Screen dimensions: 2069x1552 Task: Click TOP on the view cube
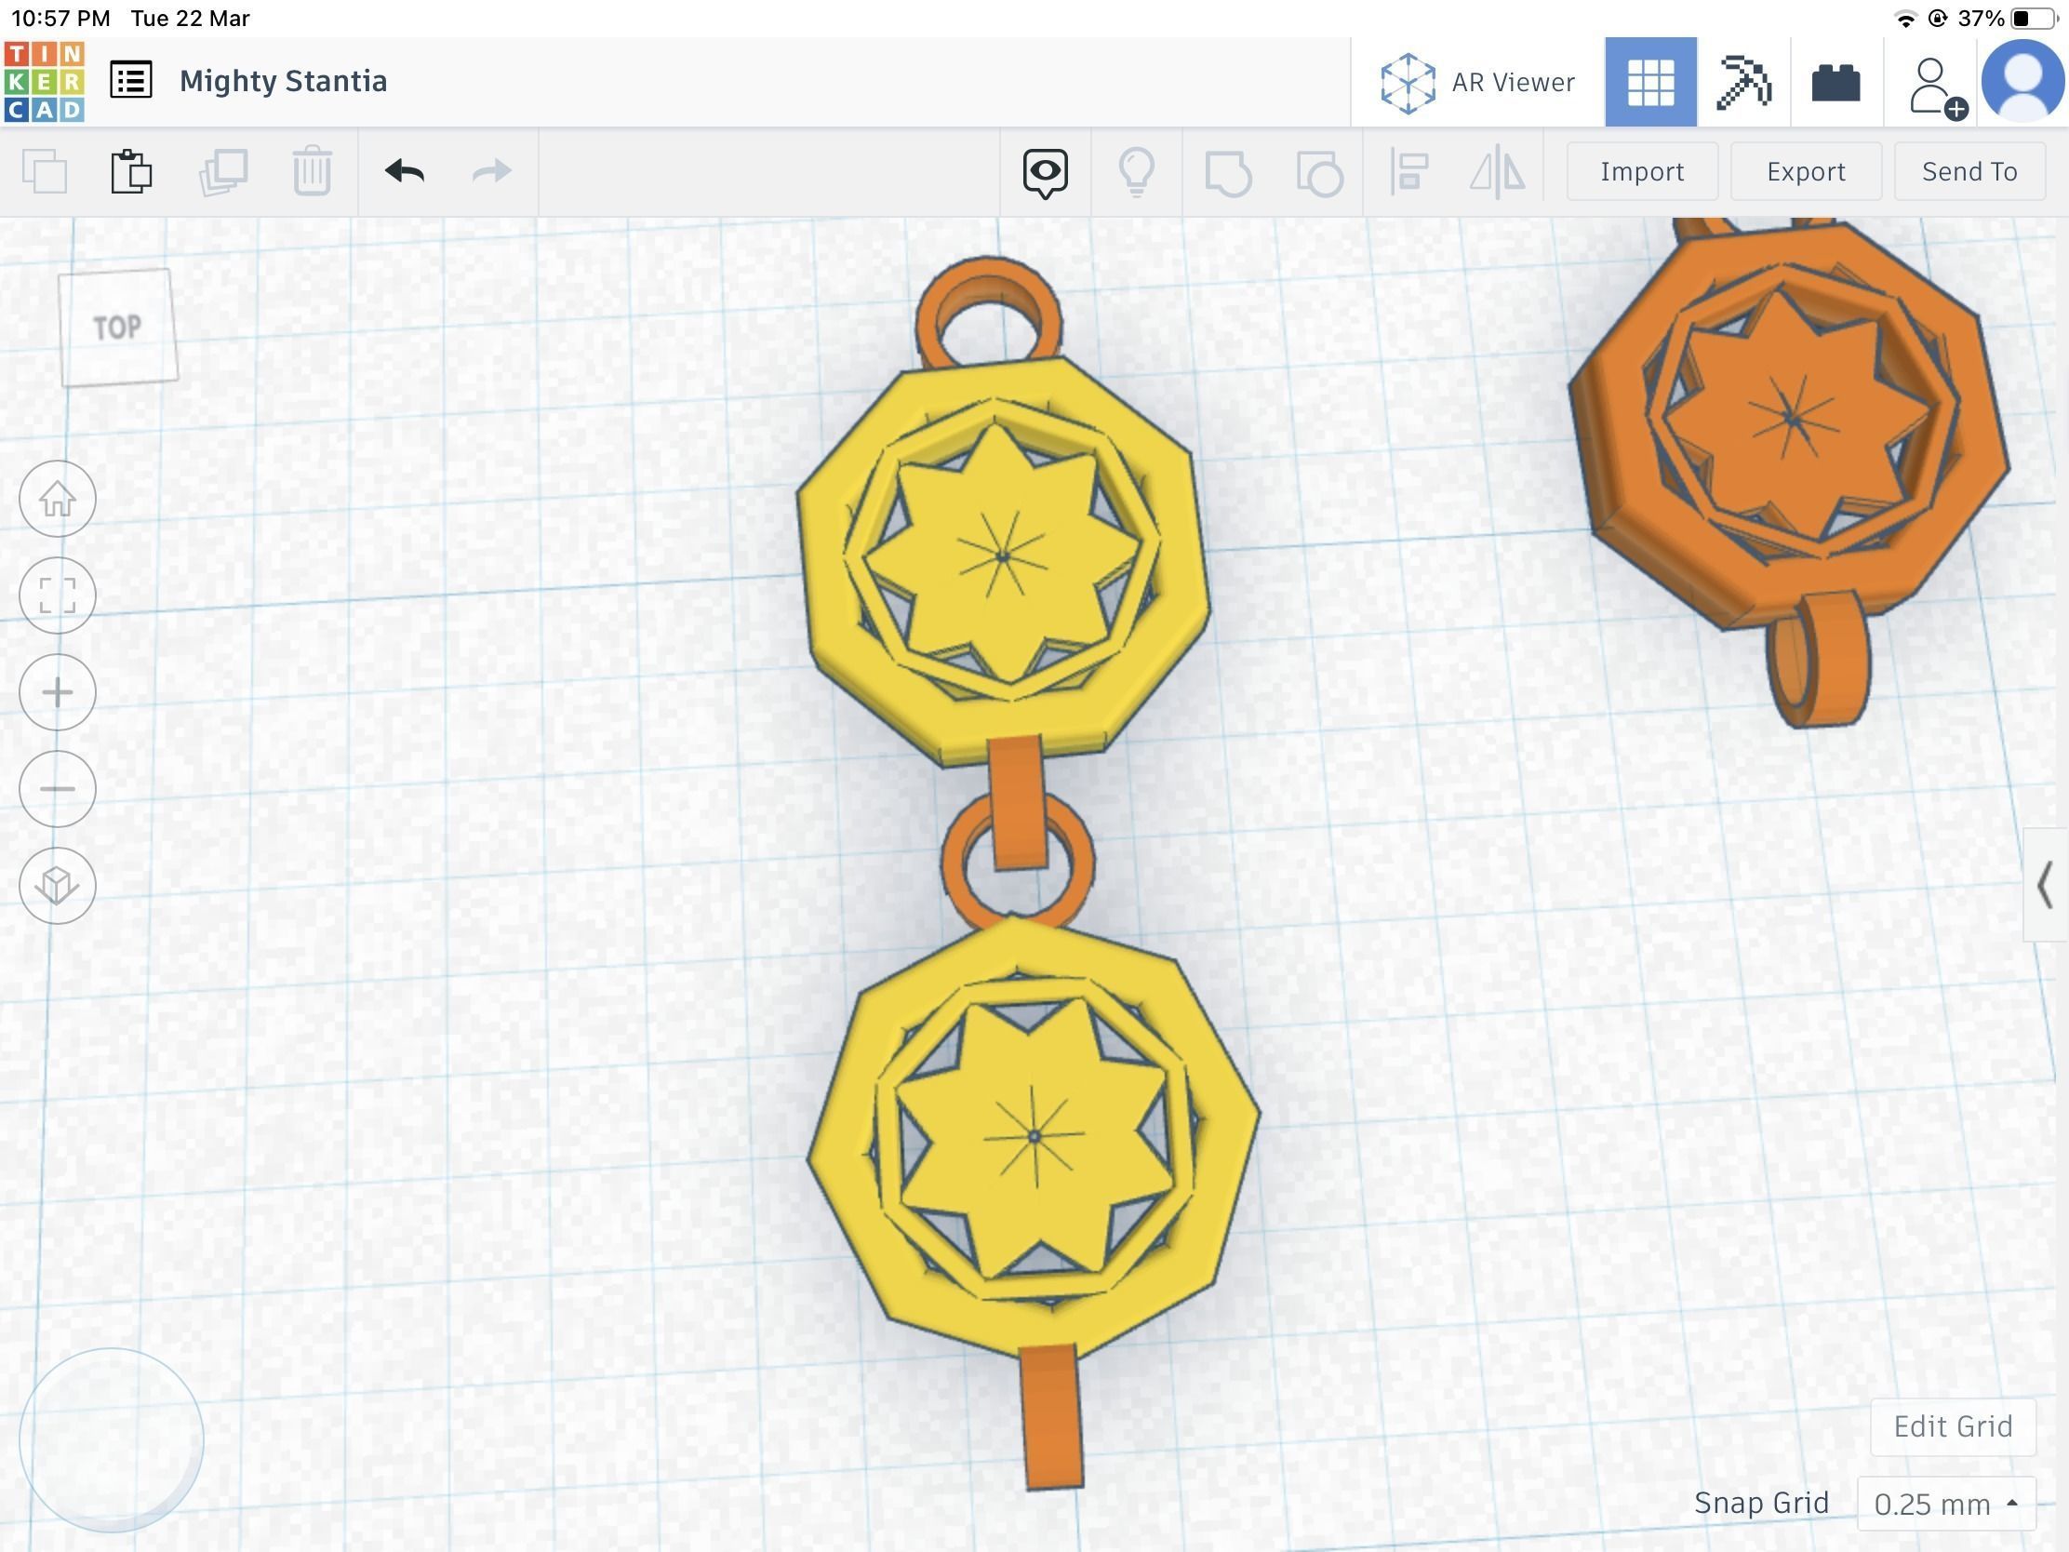pyautogui.click(x=119, y=327)
